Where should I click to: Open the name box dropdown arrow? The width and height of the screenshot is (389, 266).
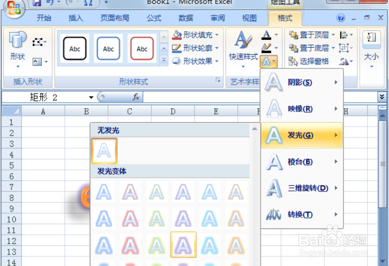coord(91,97)
